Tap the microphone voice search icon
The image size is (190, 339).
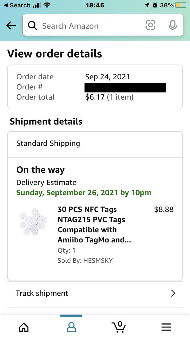pyautogui.click(x=173, y=25)
